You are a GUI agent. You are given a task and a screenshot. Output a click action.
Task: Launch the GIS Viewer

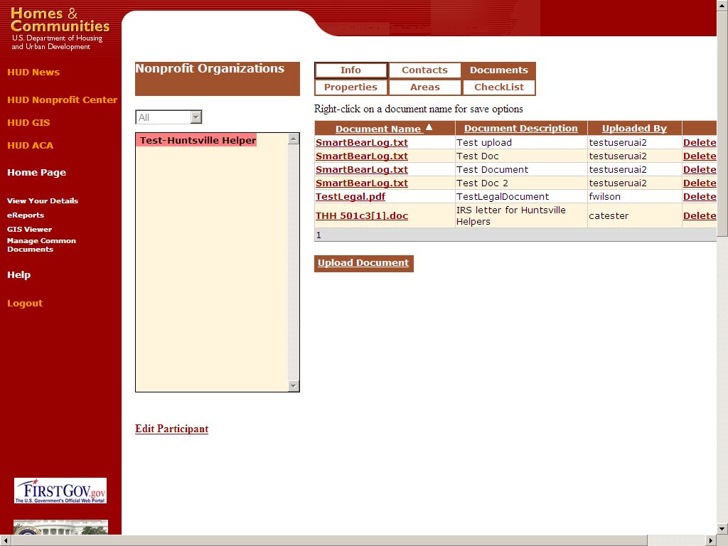pyautogui.click(x=29, y=229)
